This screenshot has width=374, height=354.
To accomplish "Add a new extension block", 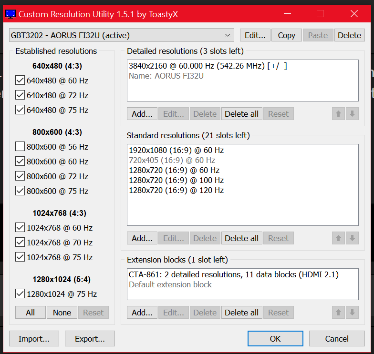I will (142, 313).
